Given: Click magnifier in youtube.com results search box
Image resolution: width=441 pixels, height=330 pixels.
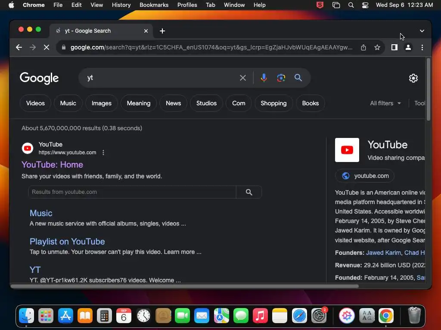Looking at the screenshot, I should coord(249,192).
